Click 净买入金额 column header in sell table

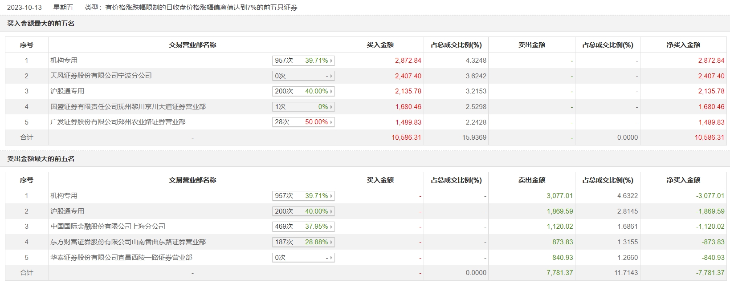tap(683, 180)
